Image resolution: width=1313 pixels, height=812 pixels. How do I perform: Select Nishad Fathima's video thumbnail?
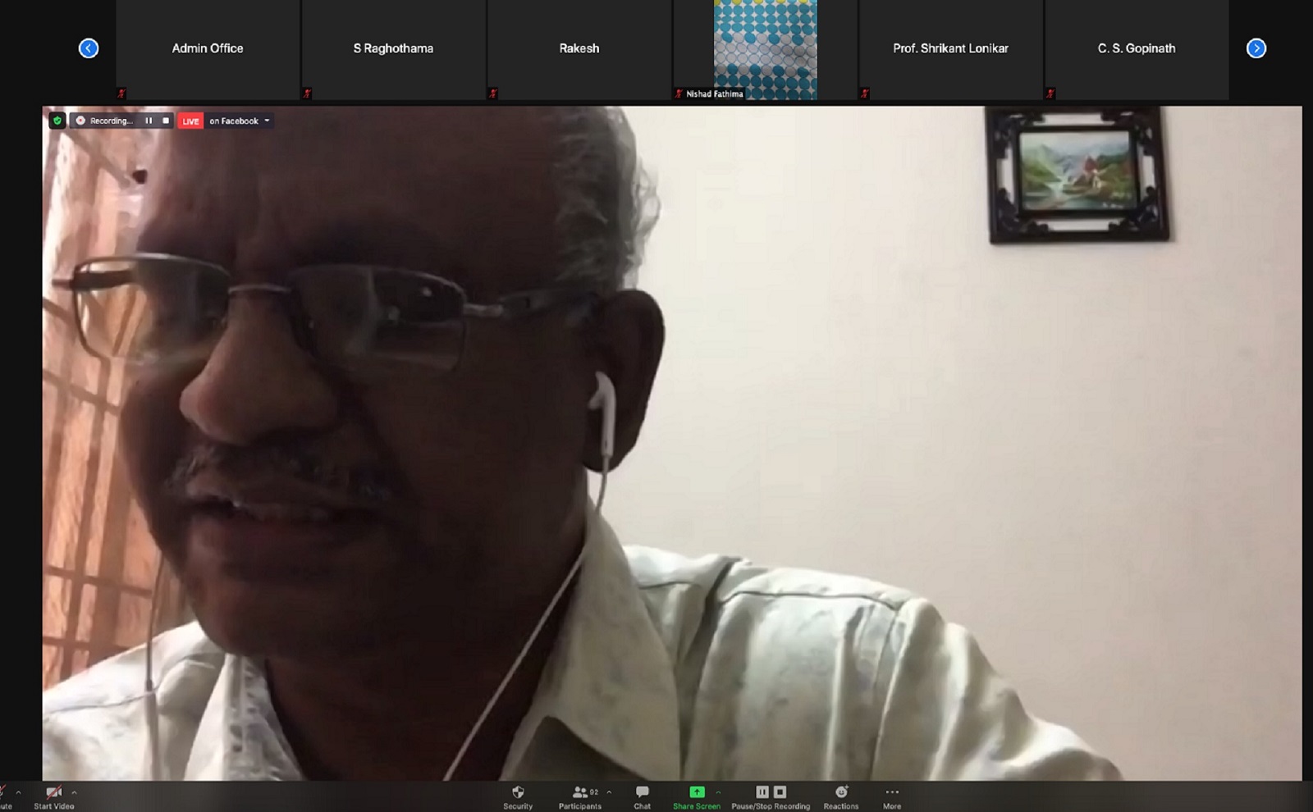[765, 49]
